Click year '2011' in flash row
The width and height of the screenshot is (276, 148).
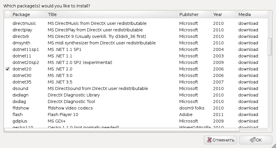pos(218,115)
